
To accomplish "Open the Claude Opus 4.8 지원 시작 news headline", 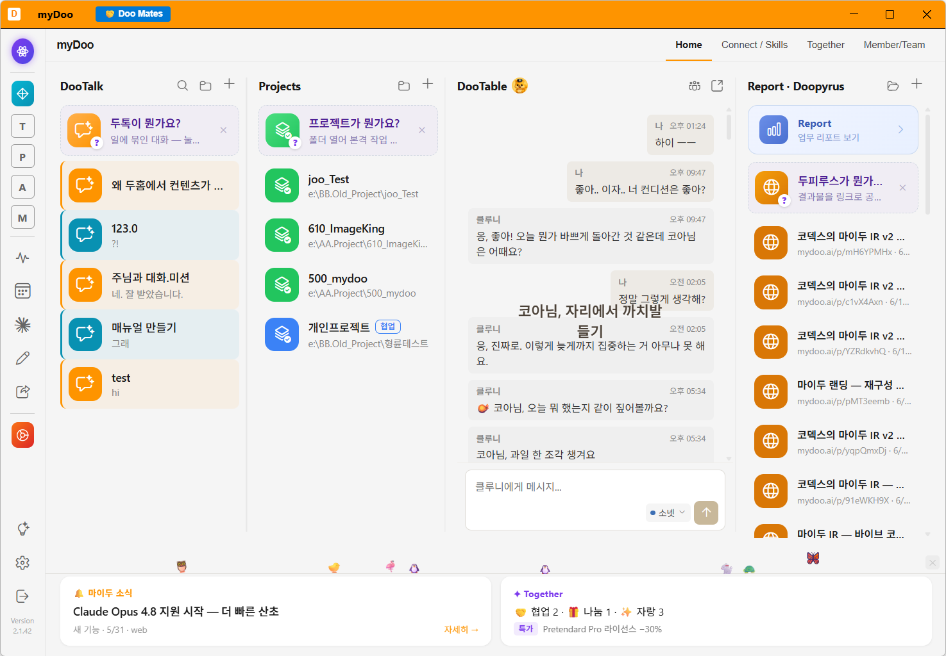I will (x=176, y=611).
